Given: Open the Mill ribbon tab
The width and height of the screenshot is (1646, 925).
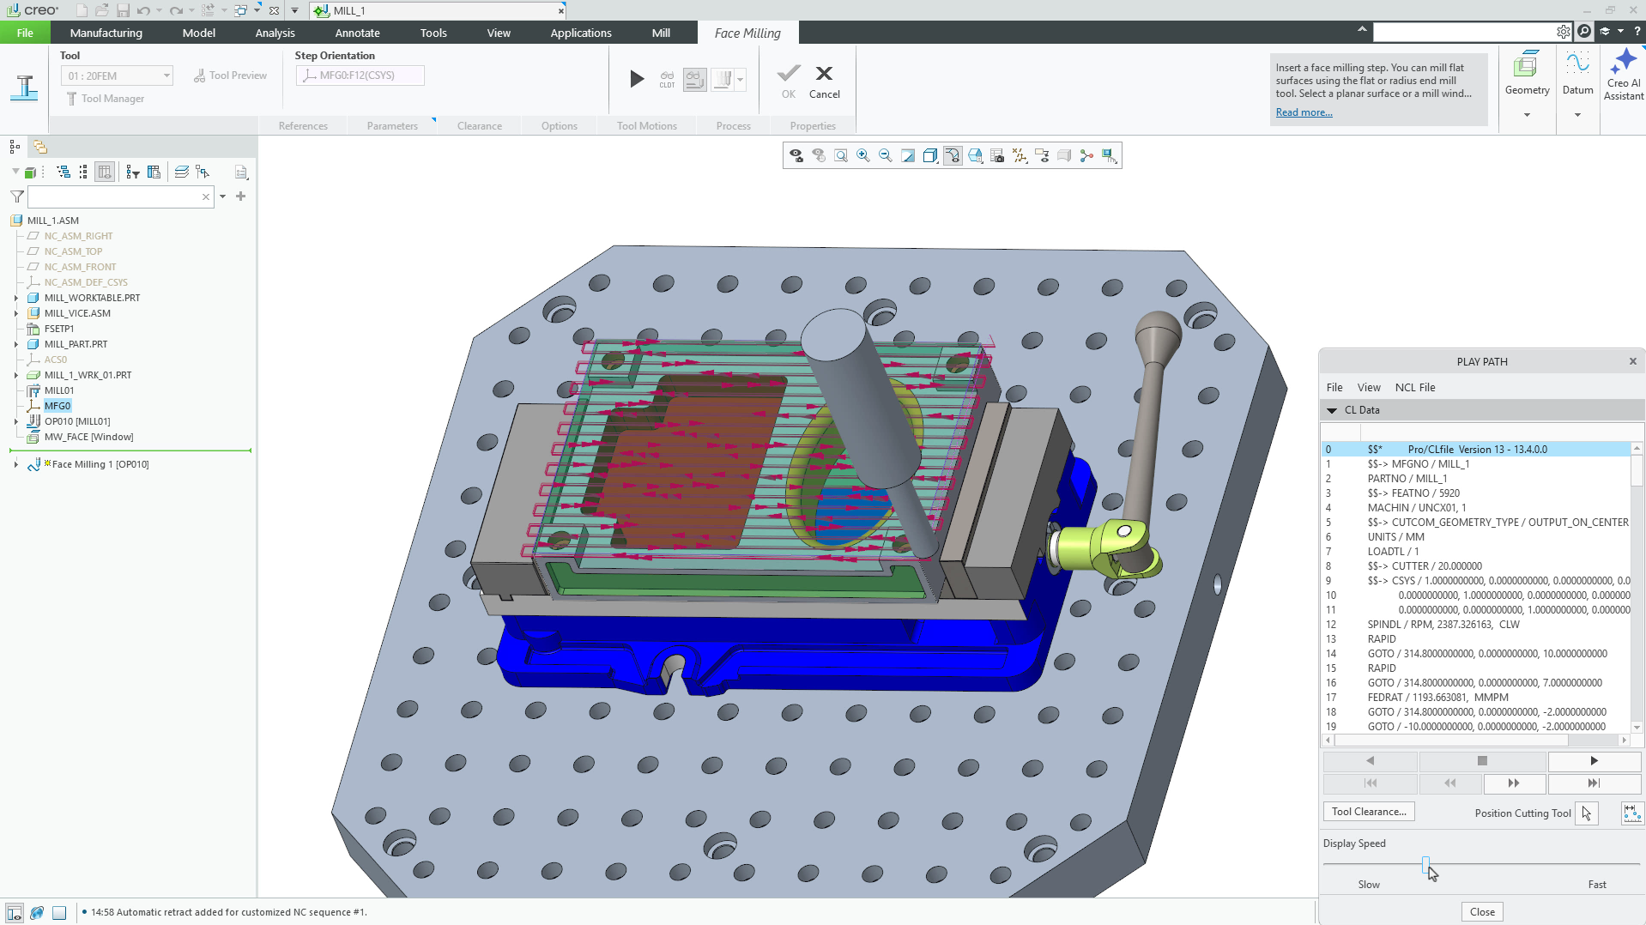Looking at the screenshot, I should 661,33.
